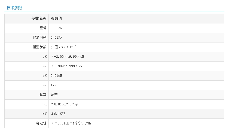Click the pH值、mV（ORP）value

click(x=64, y=47)
